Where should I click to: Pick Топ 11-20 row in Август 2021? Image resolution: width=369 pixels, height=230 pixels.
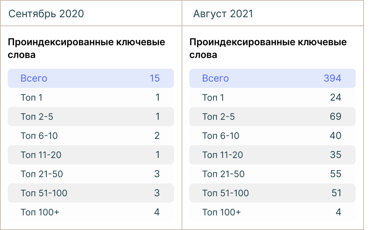click(x=272, y=155)
